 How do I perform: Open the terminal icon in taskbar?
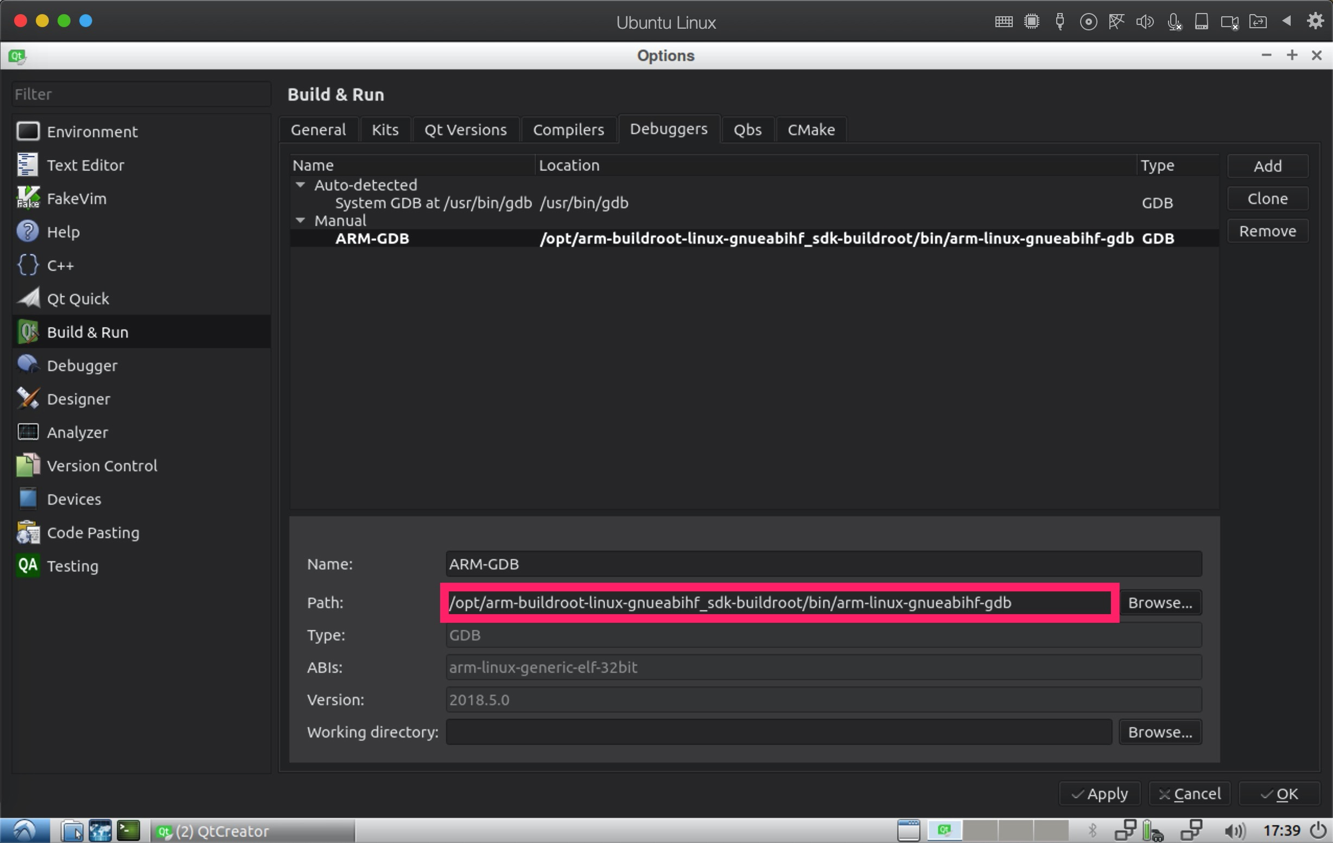[129, 831]
